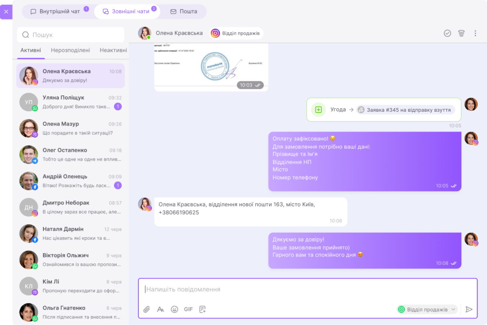Image resolution: width=487 pixels, height=325 pixels.
Task: Open the emoji picker icon
Action: [x=174, y=309]
